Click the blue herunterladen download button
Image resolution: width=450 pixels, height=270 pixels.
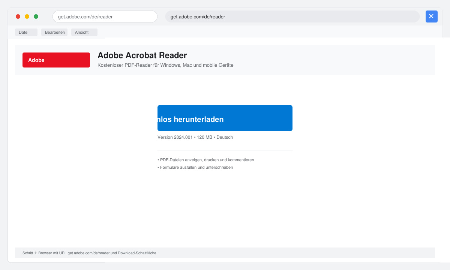click(225, 118)
